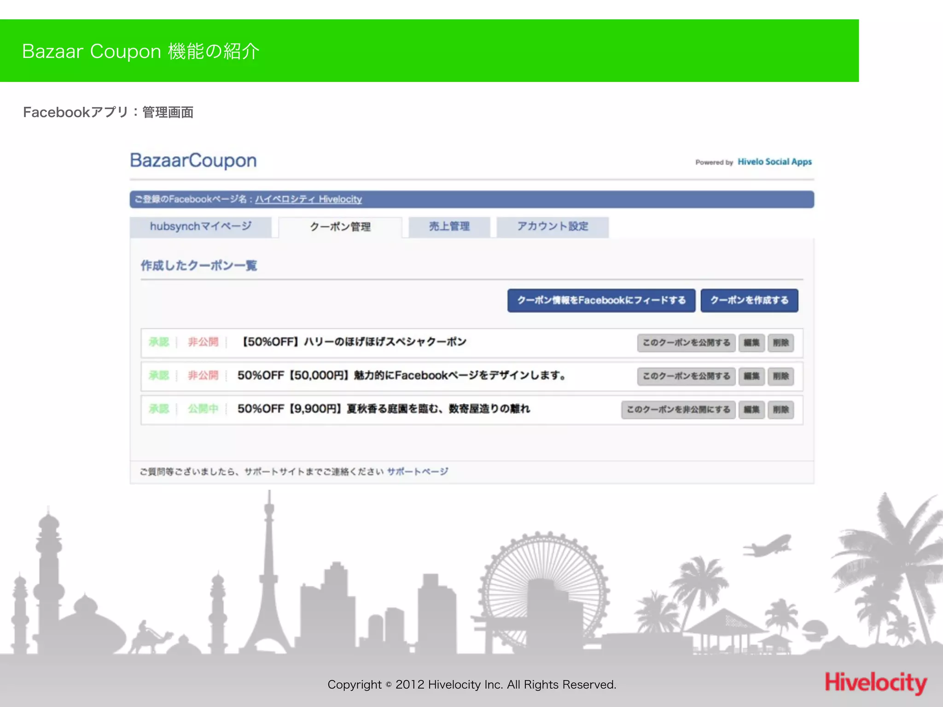Publish the 50,000円 Facebookページ coupon

point(686,377)
